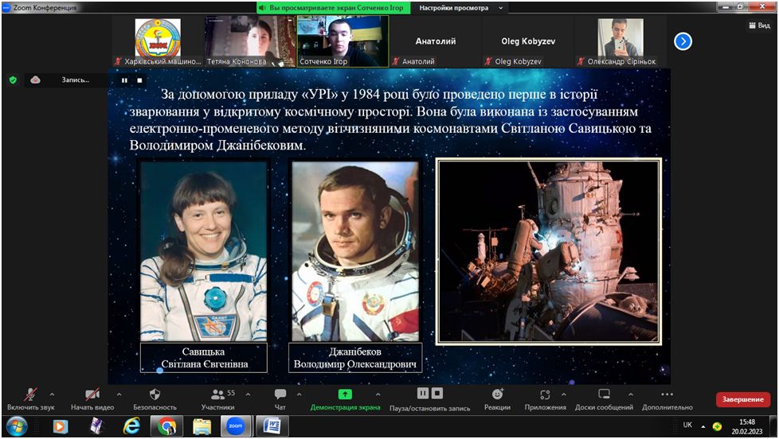Image resolution: width=779 pixels, height=439 pixels.
Task: Open the Безопасность shield icon
Action: click(155, 394)
